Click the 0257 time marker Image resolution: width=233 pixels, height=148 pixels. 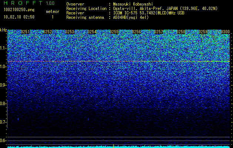click(159, 32)
